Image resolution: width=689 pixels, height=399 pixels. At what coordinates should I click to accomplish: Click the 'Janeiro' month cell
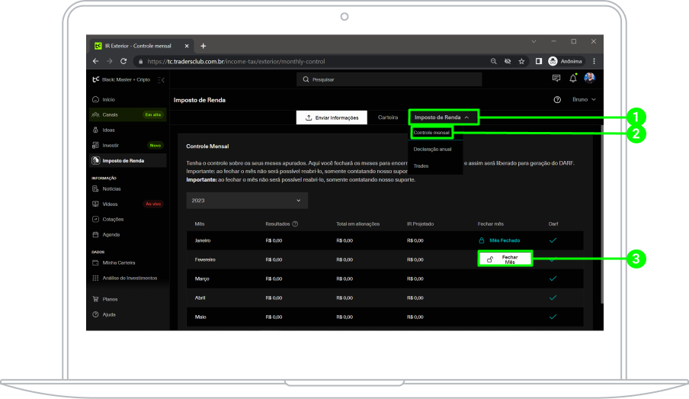point(203,240)
